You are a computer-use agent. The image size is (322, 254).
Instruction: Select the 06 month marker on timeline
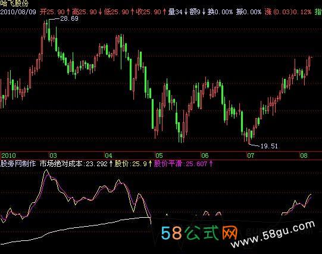(x=205, y=155)
